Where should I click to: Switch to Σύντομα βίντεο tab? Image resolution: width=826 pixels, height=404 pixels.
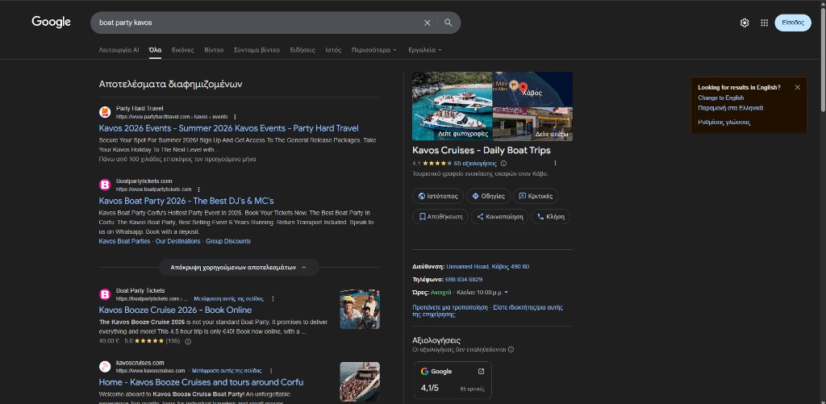[x=257, y=50]
